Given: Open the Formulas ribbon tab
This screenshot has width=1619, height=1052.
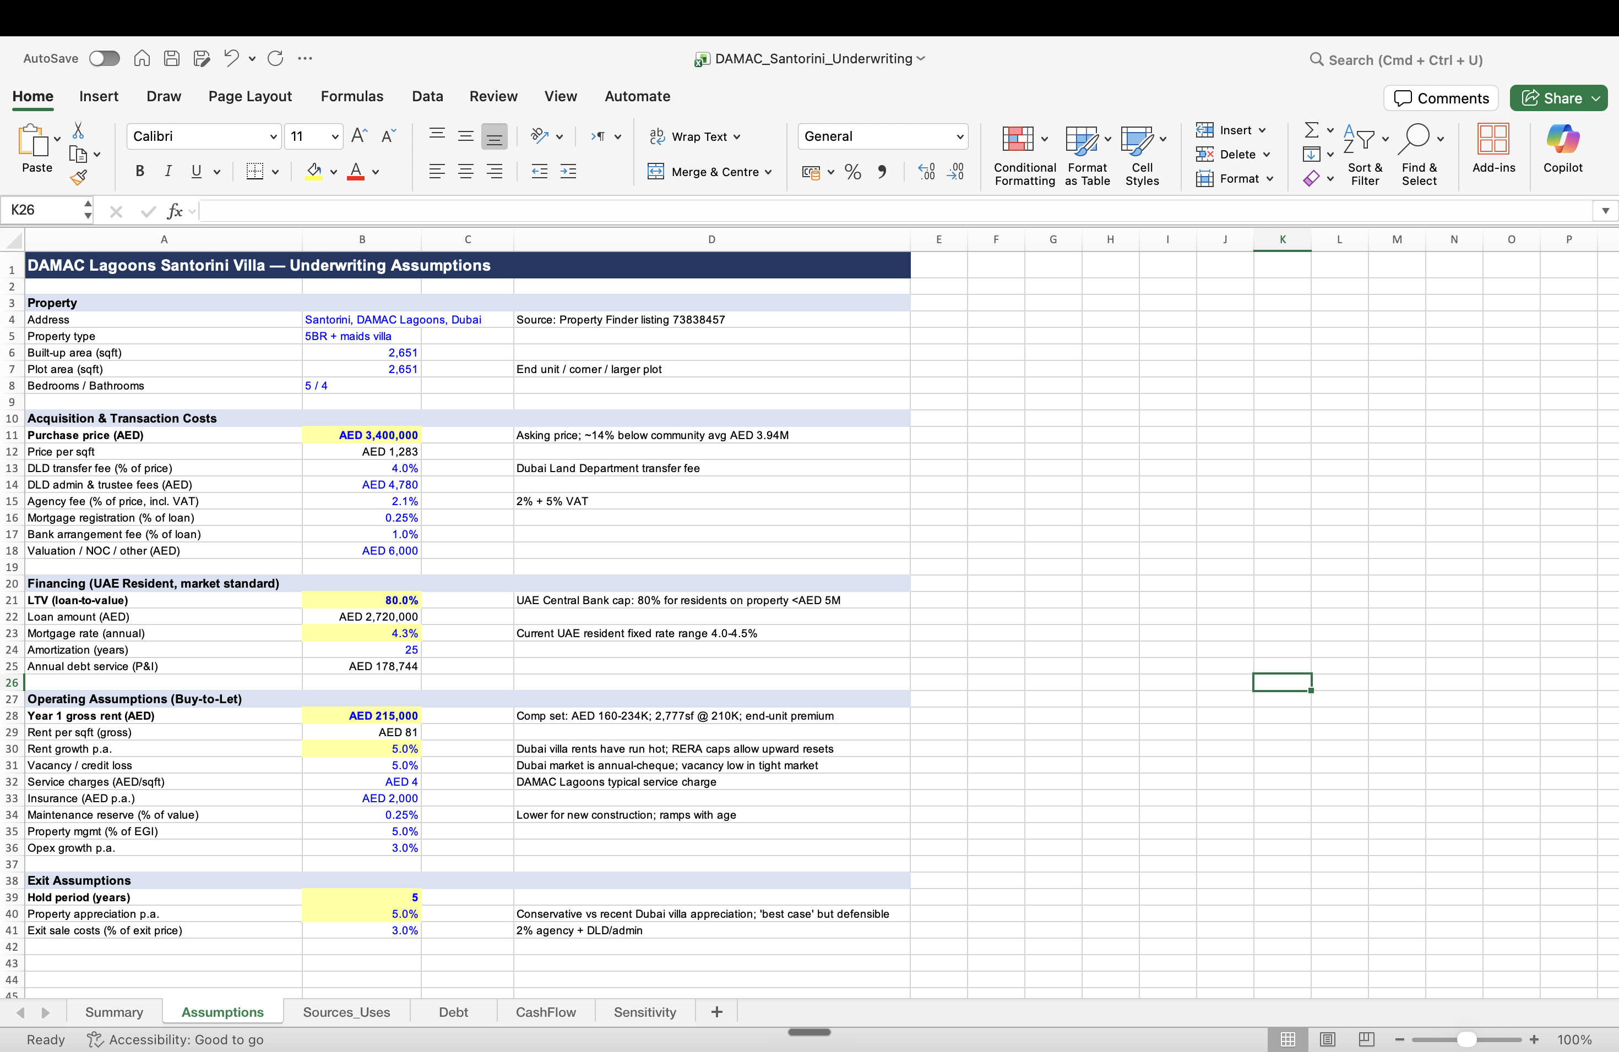Looking at the screenshot, I should (352, 96).
